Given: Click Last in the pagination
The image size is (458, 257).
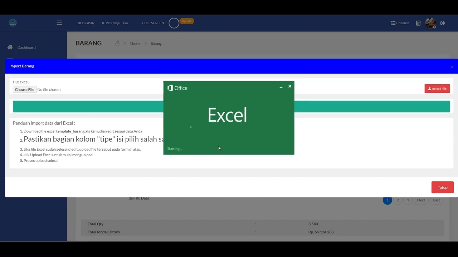Looking at the screenshot, I should click(437, 200).
